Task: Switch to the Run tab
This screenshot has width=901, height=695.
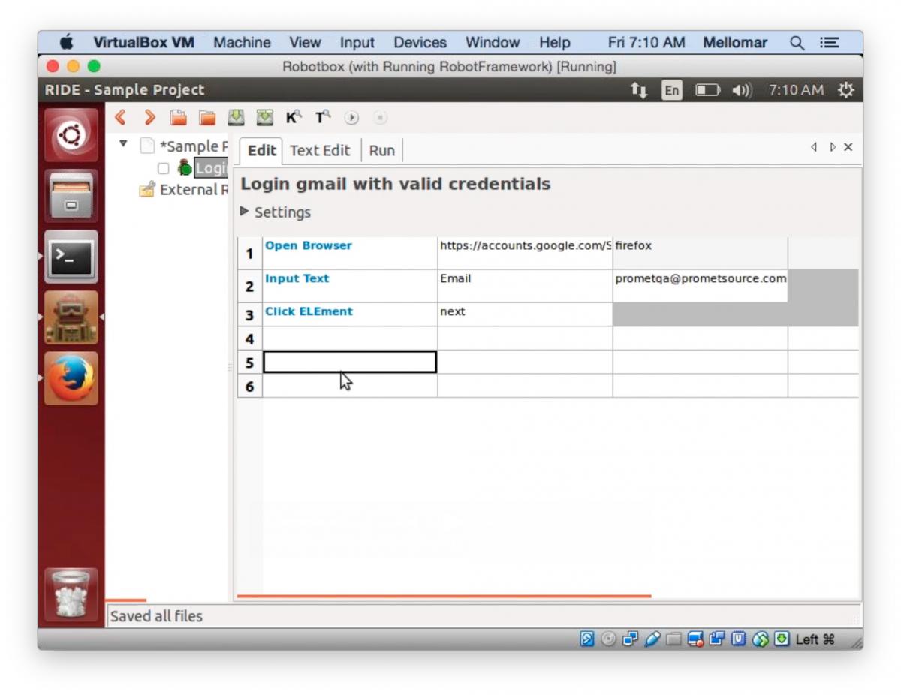Action: click(381, 150)
